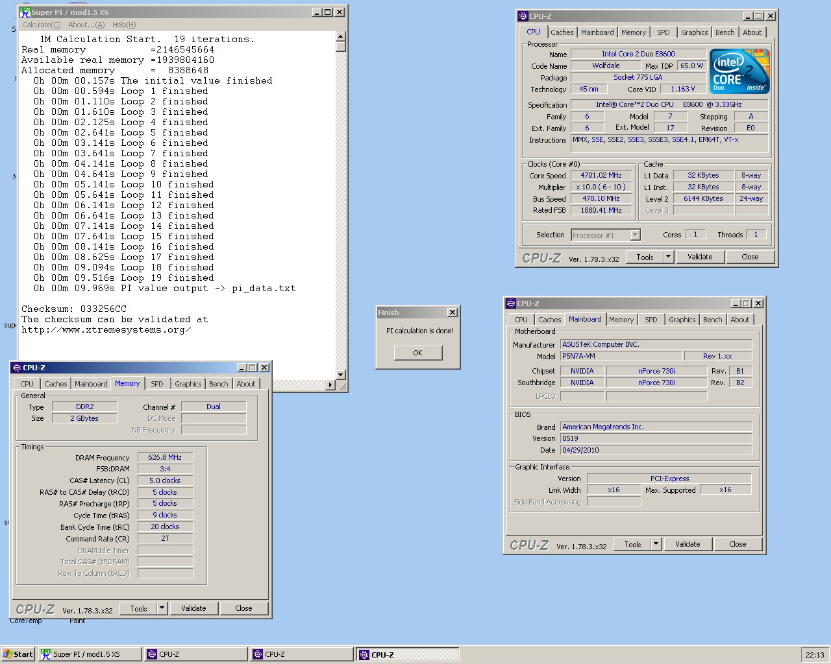Click the http://www.xtremesystems.org/ text
The image size is (831, 664).
[x=106, y=329]
